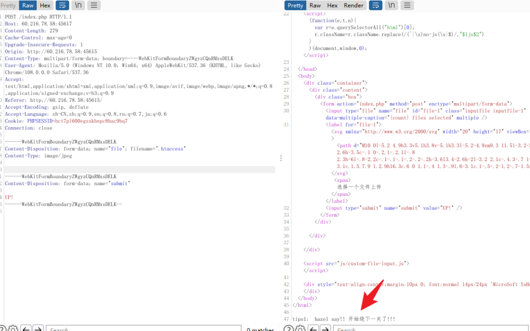The width and height of the screenshot is (530, 331).
Task: Select the Raw tab in request panel
Action: click(27, 5)
